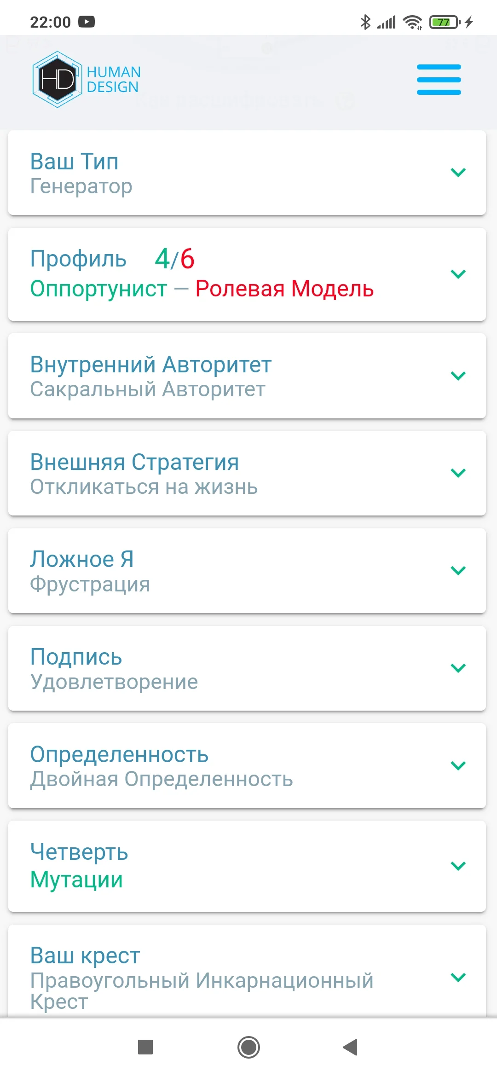Tap the Определенность heading
The width and height of the screenshot is (497, 1077).
pyautogui.click(x=119, y=754)
